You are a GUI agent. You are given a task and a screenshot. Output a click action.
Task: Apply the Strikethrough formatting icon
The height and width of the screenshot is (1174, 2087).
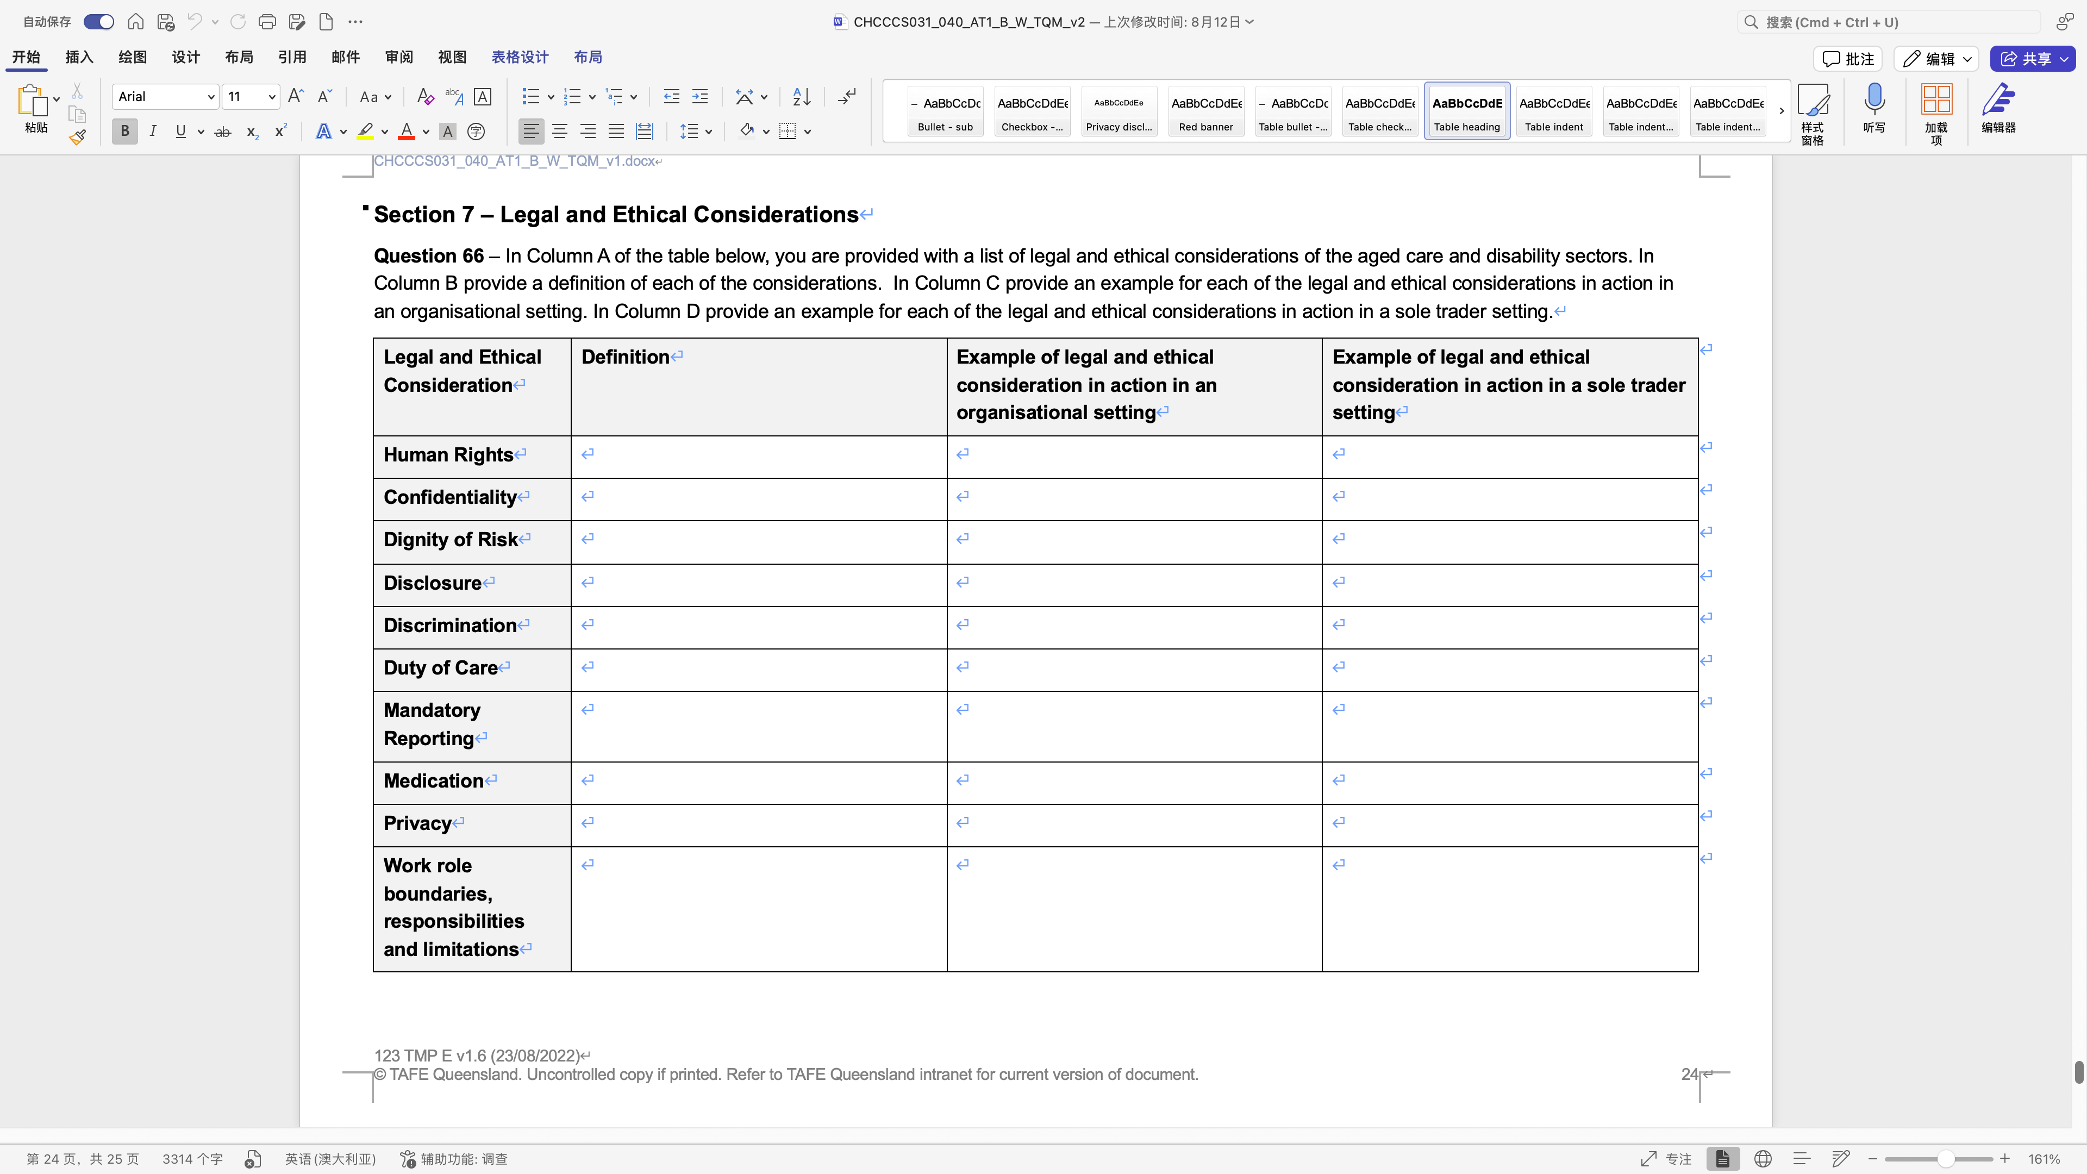coord(222,131)
